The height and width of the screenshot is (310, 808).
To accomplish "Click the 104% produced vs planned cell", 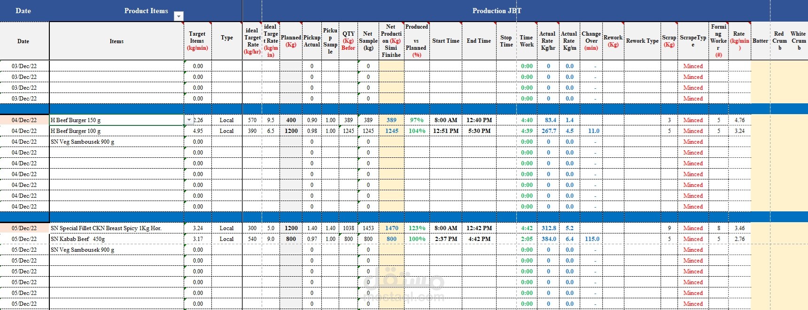I will click(x=417, y=131).
